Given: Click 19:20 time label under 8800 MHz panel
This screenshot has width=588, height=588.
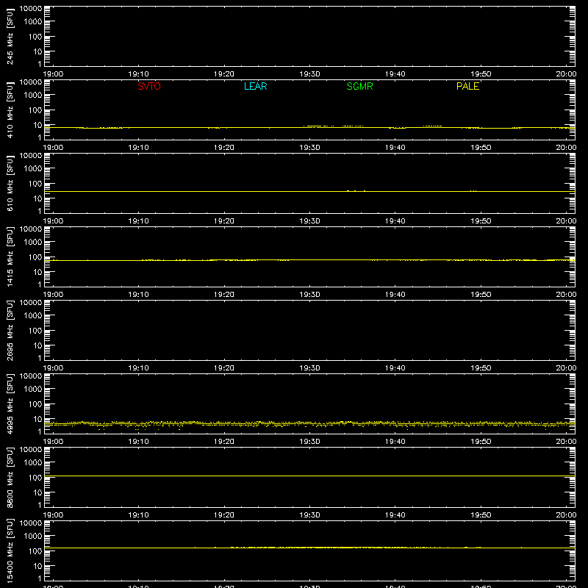Looking at the screenshot, I should (x=224, y=515).
